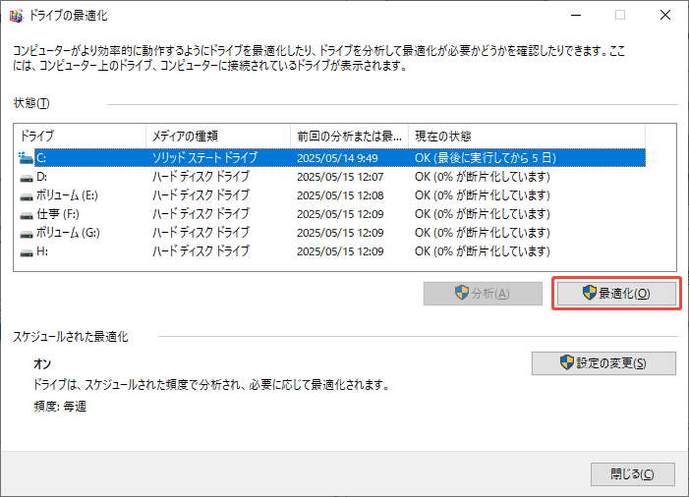Select the D: drive row label

point(41,177)
